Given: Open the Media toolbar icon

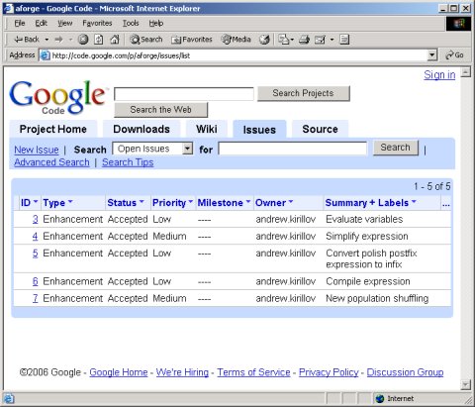Looking at the screenshot, I should tap(227, 40).
